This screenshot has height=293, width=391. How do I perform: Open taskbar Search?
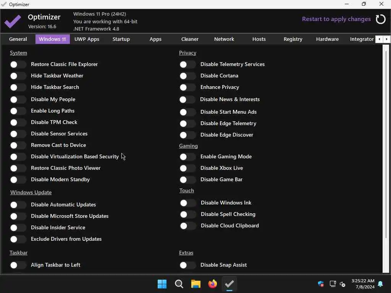(x=179, y=284)
